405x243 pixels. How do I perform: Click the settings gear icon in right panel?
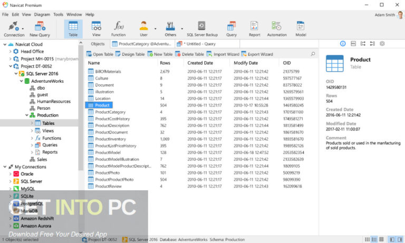pos(382,44)
